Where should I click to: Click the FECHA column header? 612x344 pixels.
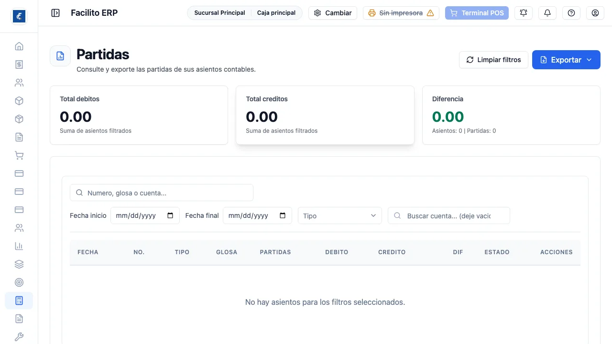(88, 252)
